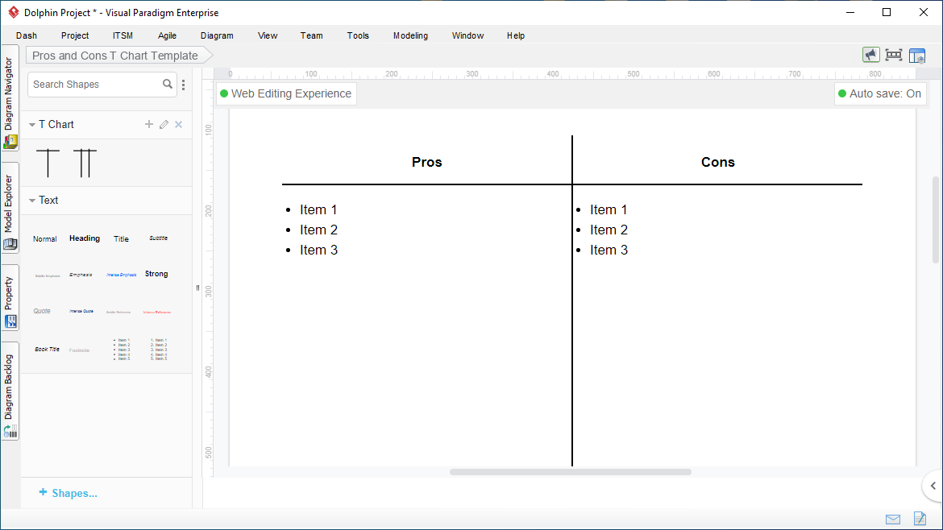The width and height of the screenshot is (943, 530).
Task: Open the Tools menu
Action: 358,35
